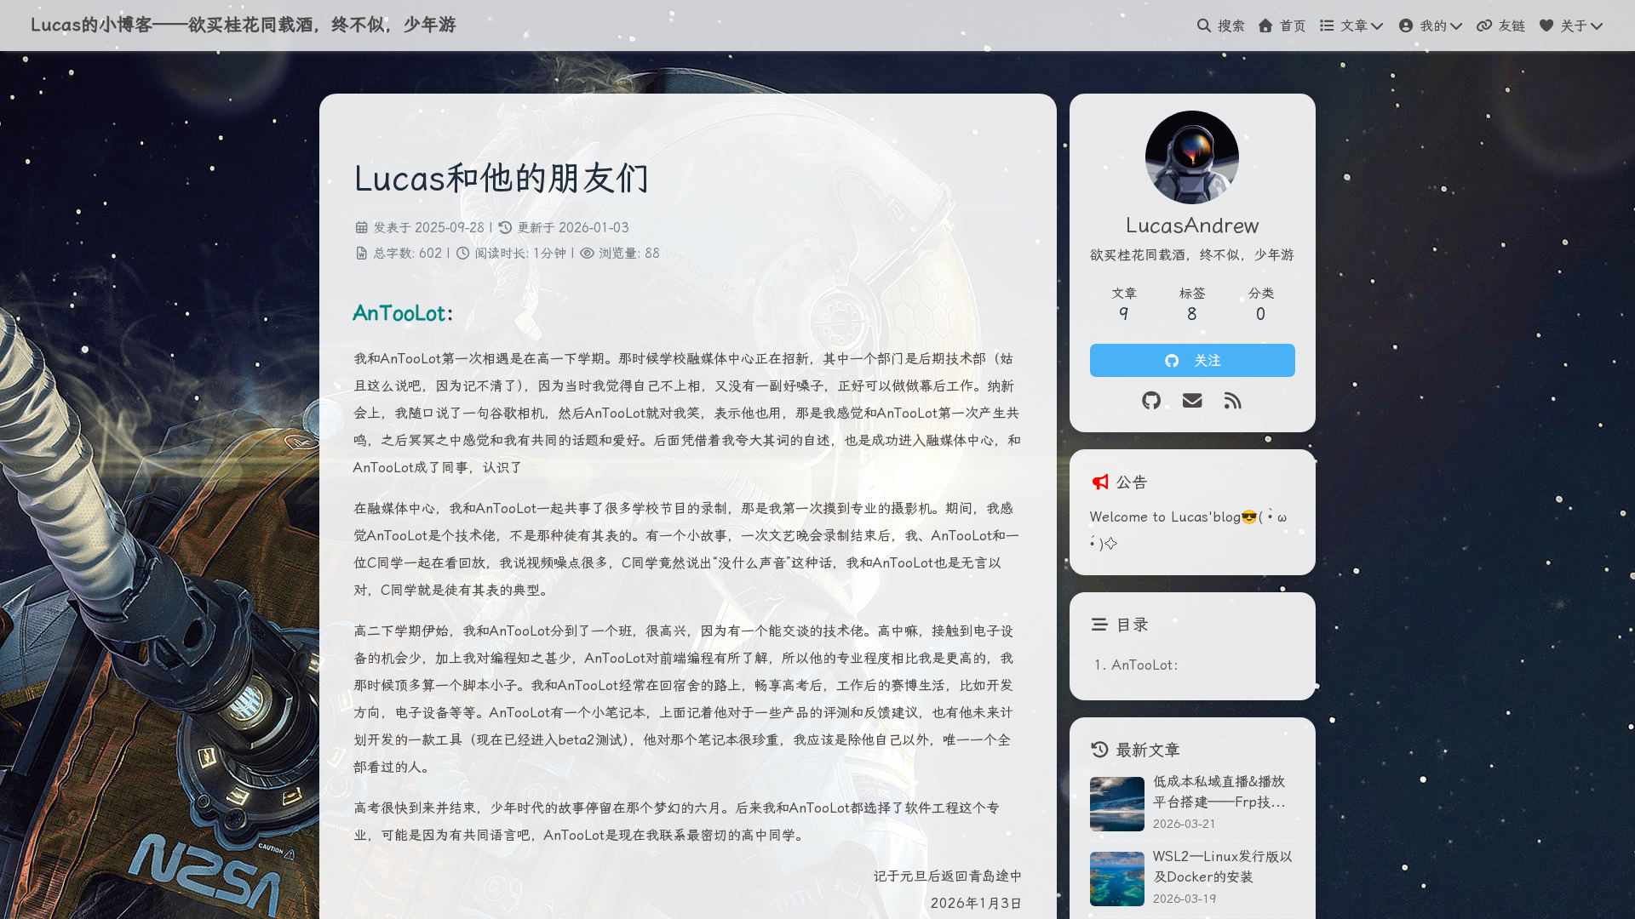Click the home icon in navbar

(x=1265, y=26)
